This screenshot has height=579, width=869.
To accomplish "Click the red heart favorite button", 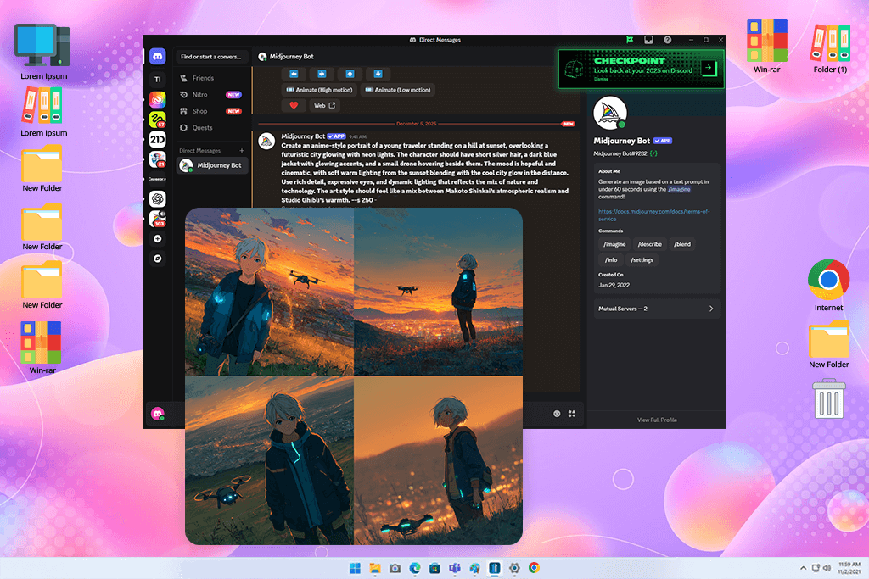I will [294, 105].
